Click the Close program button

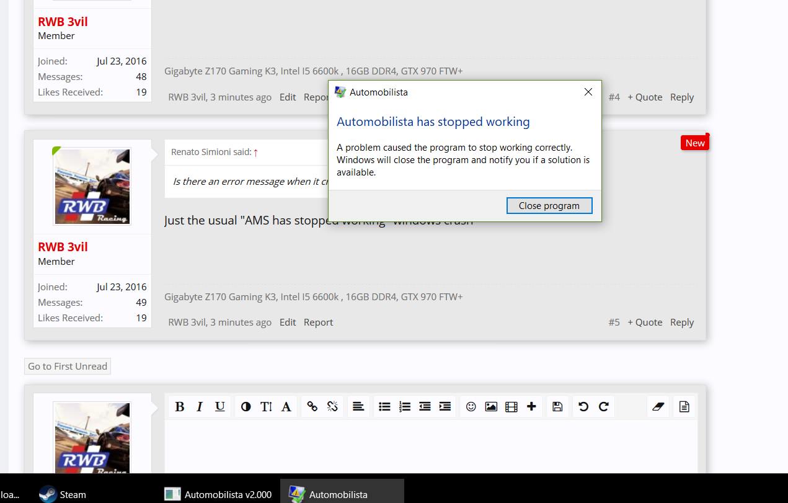point(549,205)
